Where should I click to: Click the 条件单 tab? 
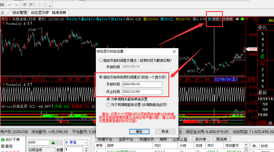coord(201,139)
